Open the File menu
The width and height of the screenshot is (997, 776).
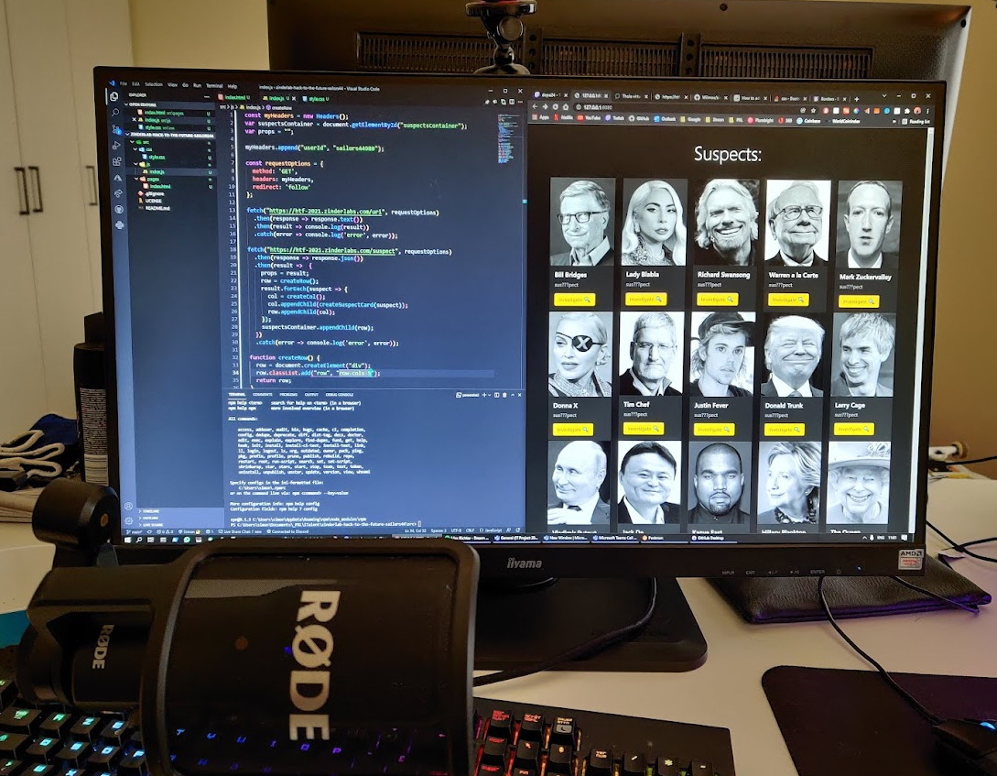(x=124, y=84)
